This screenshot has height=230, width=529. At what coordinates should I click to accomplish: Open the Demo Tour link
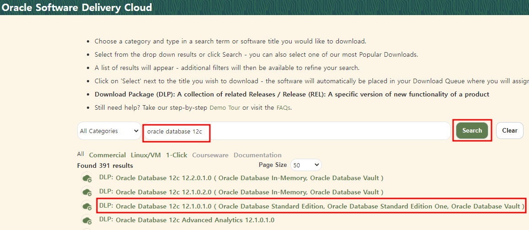pyautogui.click(x=225, y=108)
